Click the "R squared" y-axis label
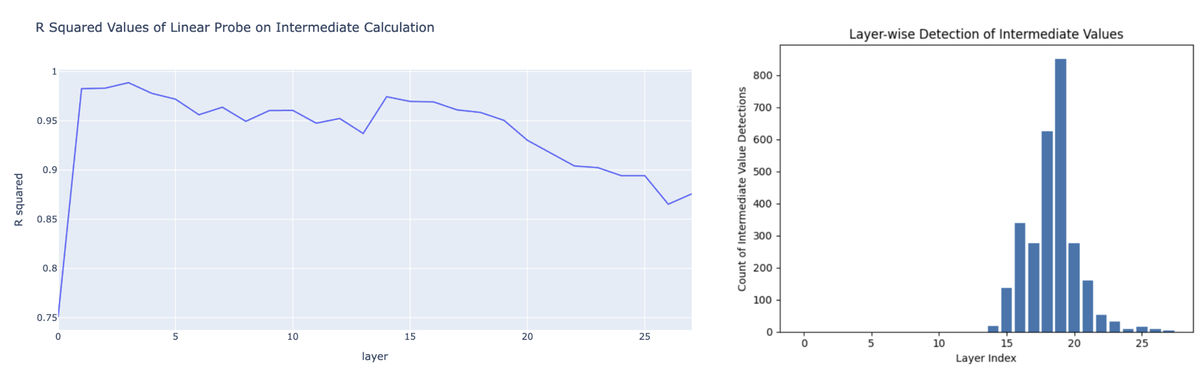Image resolution: width=1201 pixels, height=371 pixels. click(19, 200)
